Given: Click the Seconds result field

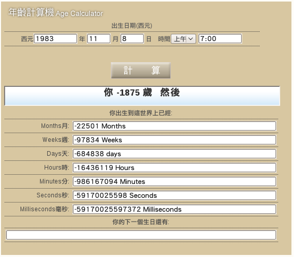Looking at the screenshot, I should click(x=174, y=195).
